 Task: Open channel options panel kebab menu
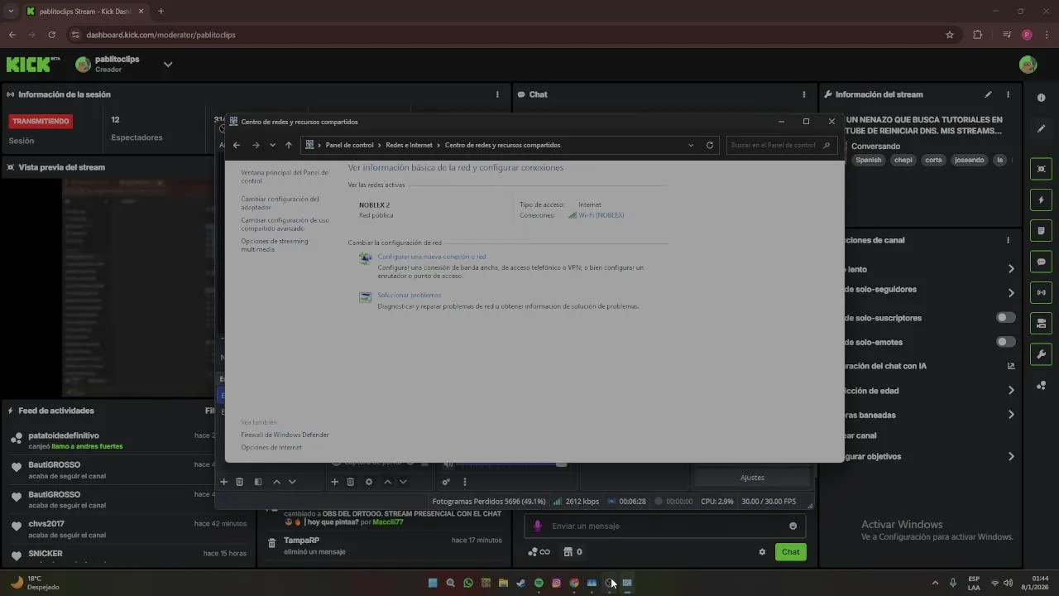[x=1008, y=240]
